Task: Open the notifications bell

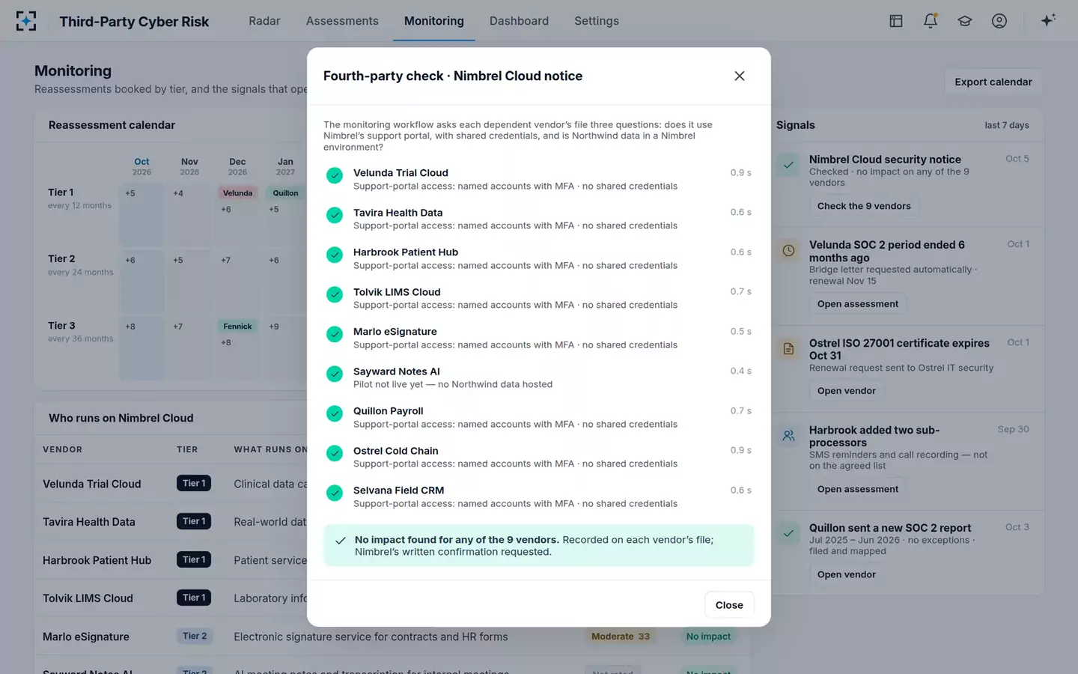Action: point(931,21)
